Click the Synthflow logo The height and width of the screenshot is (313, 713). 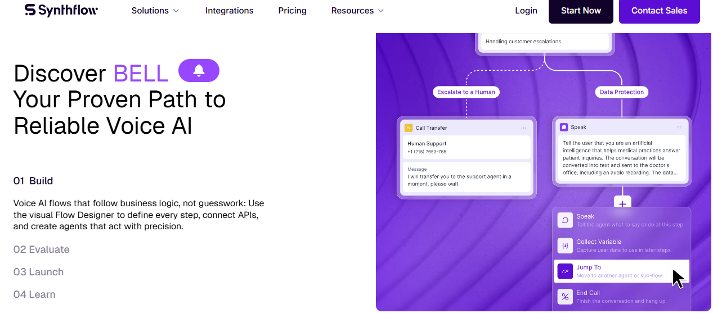tap(61, 11)
